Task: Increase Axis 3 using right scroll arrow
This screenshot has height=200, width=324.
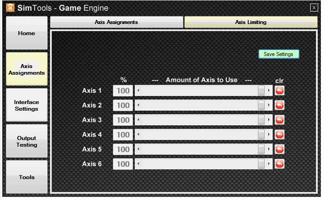Action: click(269, 120)
